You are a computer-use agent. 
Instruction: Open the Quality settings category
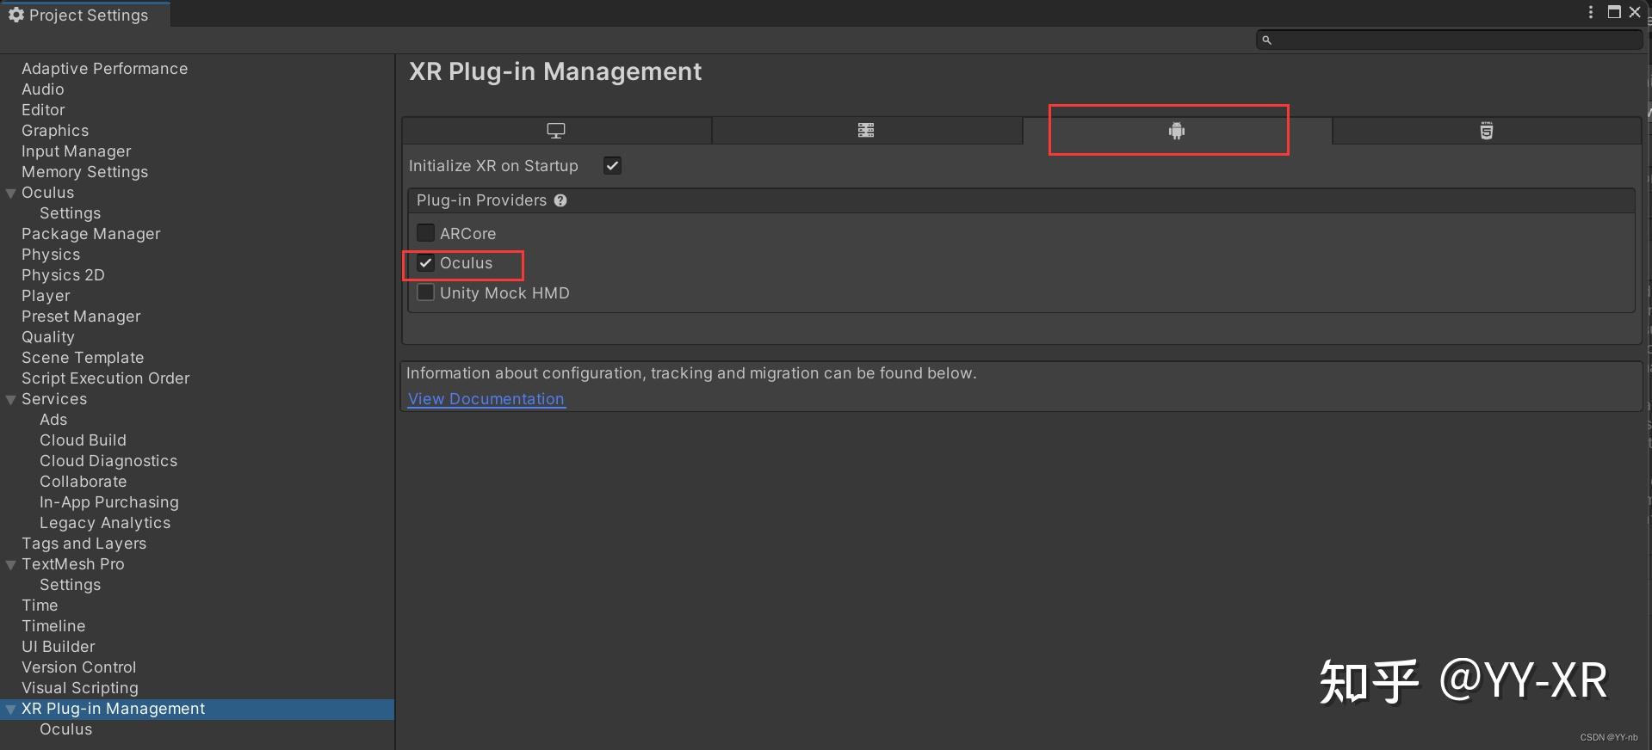(48, 337)
